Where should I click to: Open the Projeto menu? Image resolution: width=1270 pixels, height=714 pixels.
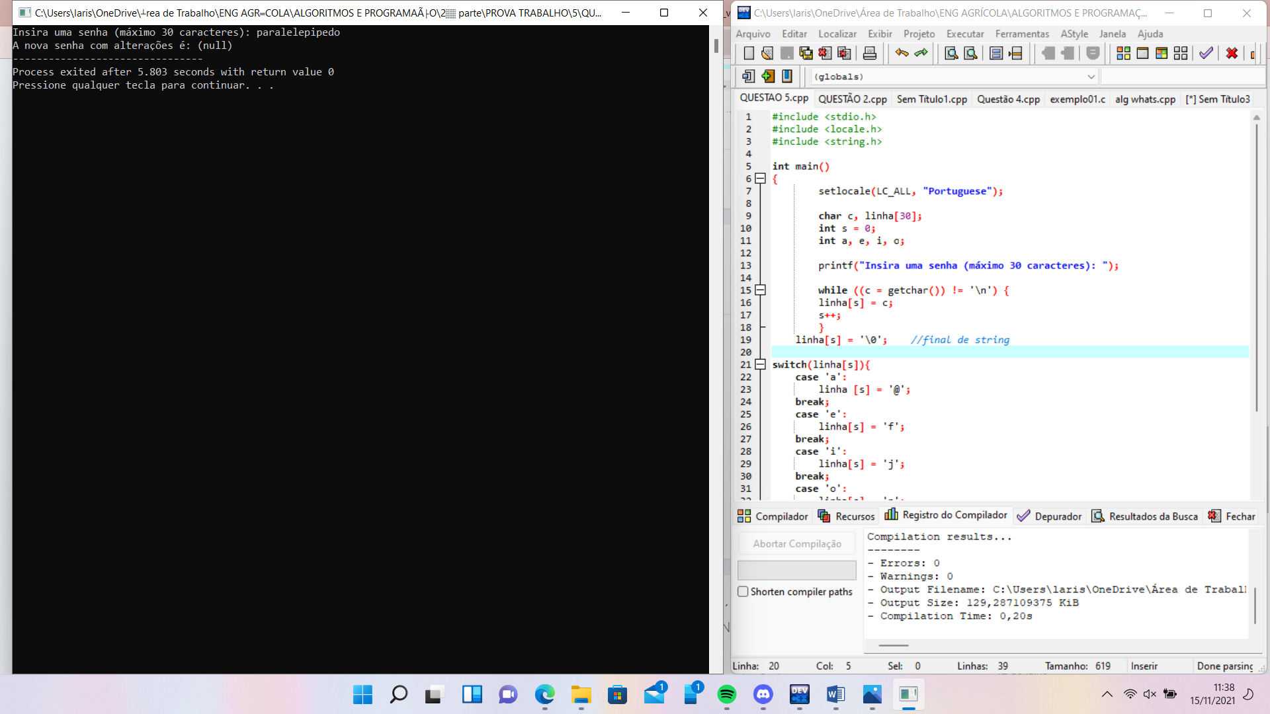(x=919, y=34)
